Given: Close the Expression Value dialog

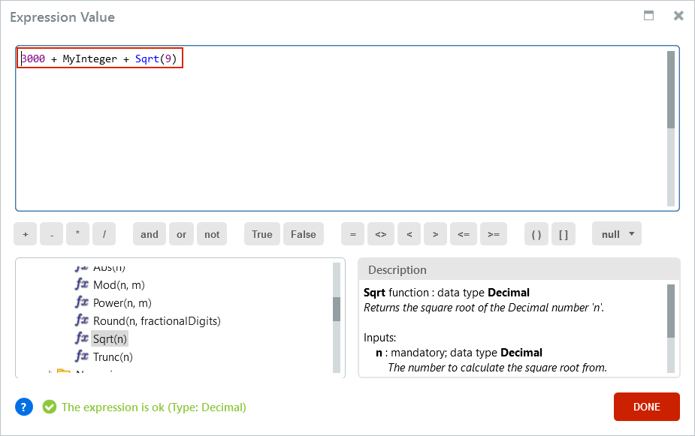Looking at the screenshot, I should [678, 16].
